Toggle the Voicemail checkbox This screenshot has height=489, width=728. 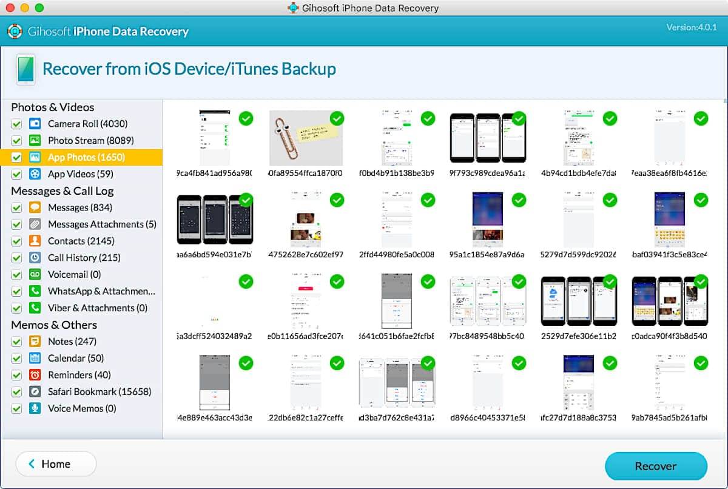(x=16, y=275)
